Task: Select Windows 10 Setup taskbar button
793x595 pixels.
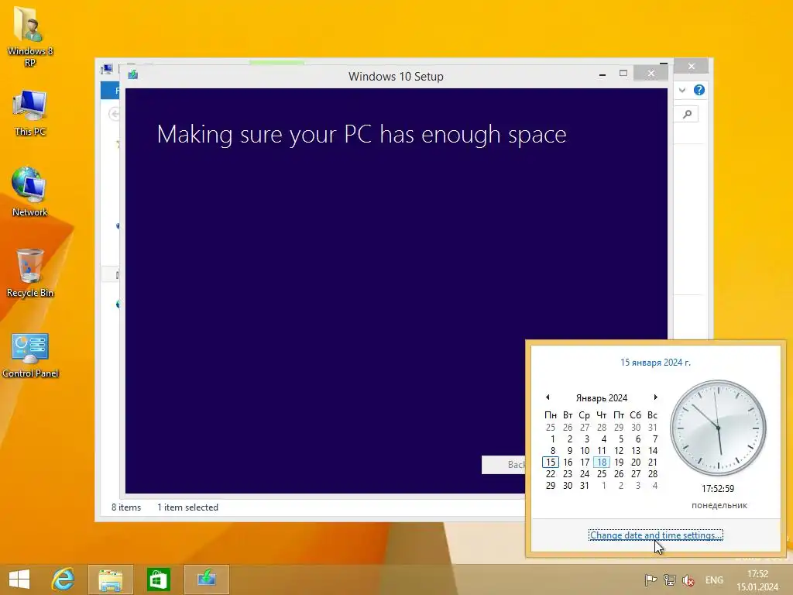Action: click(x=206, y=580)
